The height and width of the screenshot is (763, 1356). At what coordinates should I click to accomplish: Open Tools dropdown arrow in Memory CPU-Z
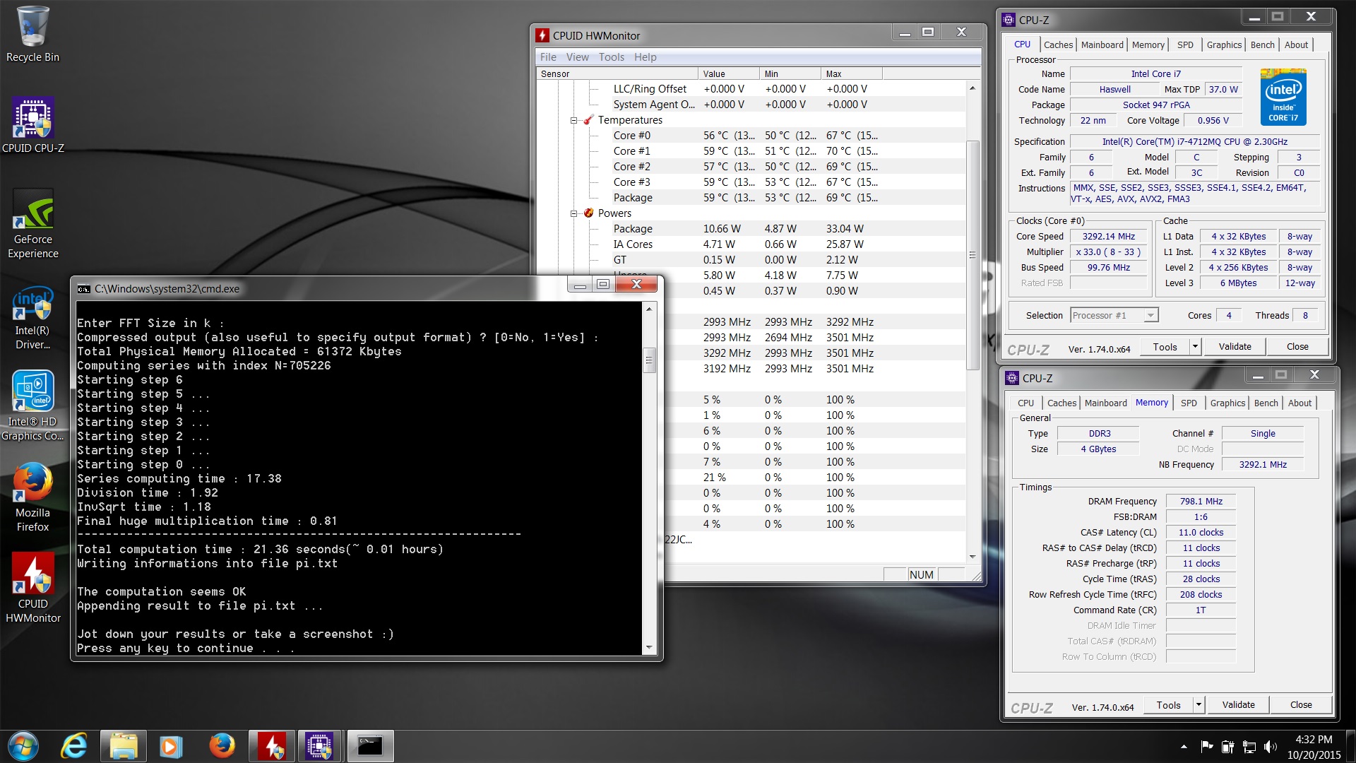(x=1199, y=704)
